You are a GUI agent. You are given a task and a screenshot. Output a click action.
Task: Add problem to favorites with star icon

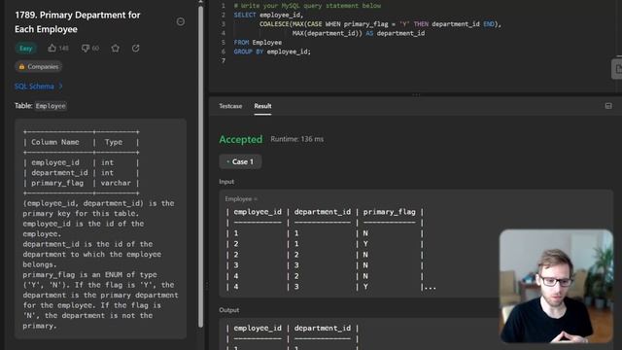[115, 48]
